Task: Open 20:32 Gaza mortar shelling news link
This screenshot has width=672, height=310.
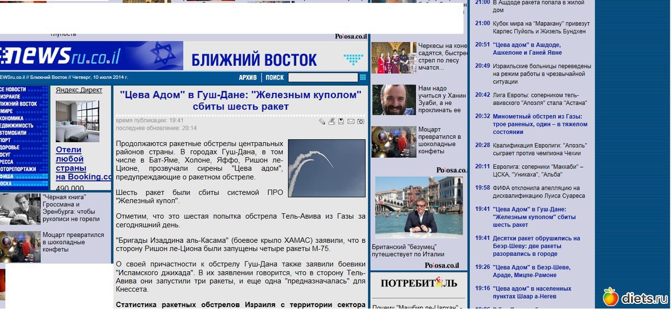Action: (x=539, y=124)
